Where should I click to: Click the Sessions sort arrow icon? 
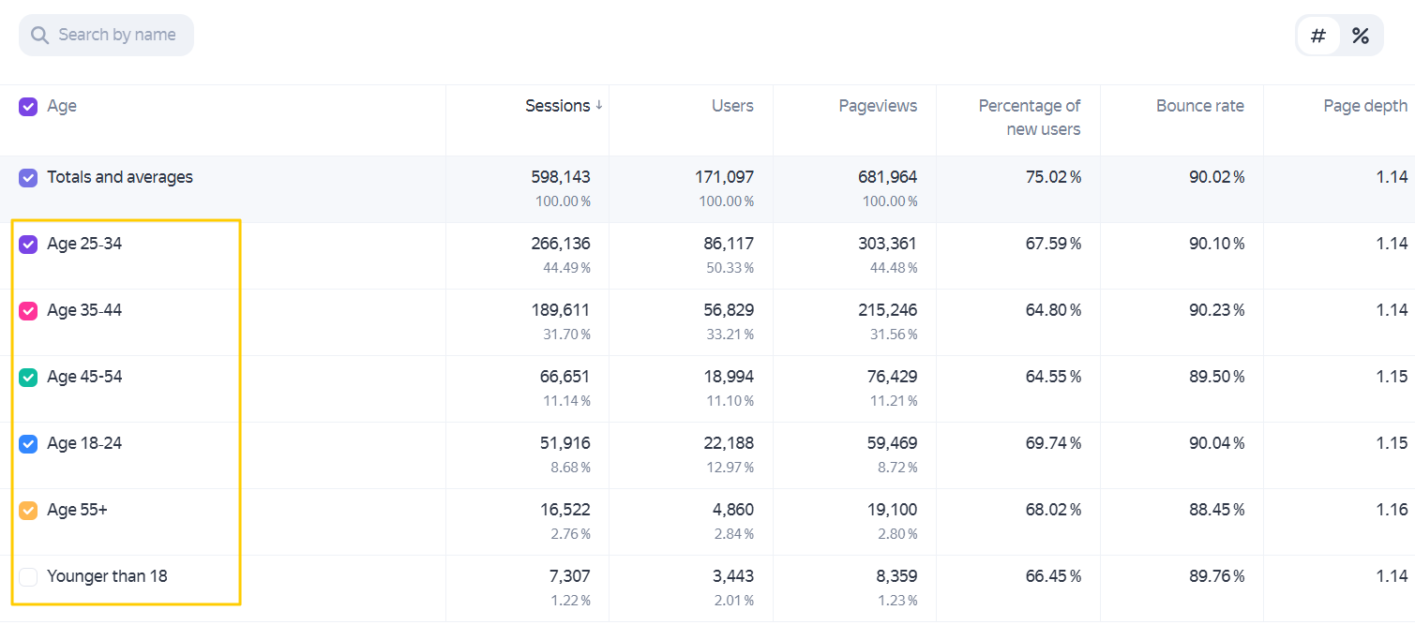599,105
